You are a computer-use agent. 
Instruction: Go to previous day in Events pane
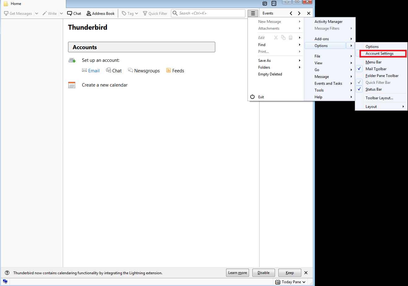click(291, 13)
